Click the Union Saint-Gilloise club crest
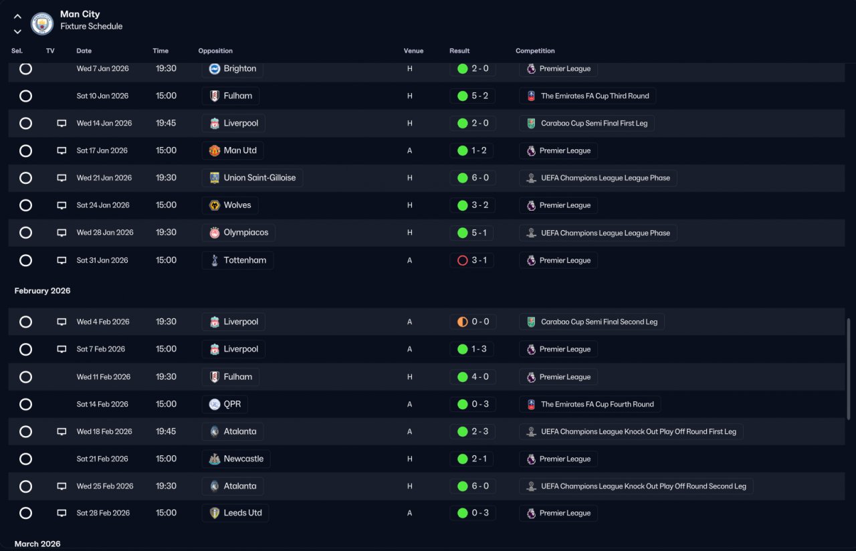Image resolution: width=856 pixels, height=551 pixels. (x=214, y=178)
